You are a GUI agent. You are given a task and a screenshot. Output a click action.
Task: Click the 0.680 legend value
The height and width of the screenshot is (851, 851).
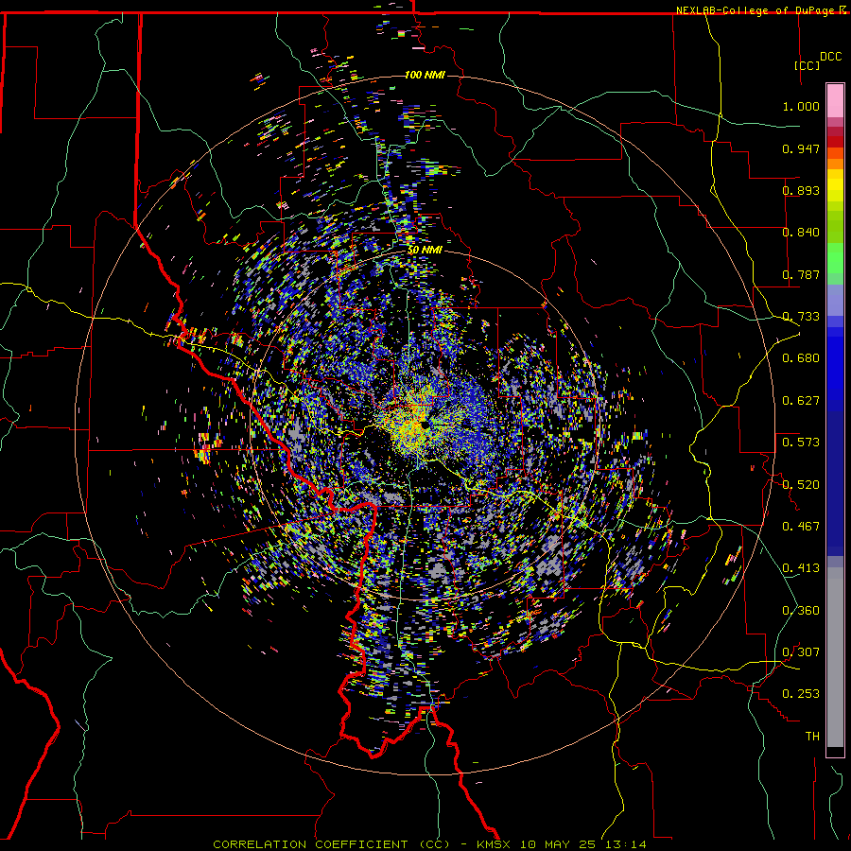point(801,358)
